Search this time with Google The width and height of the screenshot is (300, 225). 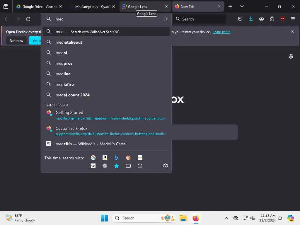93,157
